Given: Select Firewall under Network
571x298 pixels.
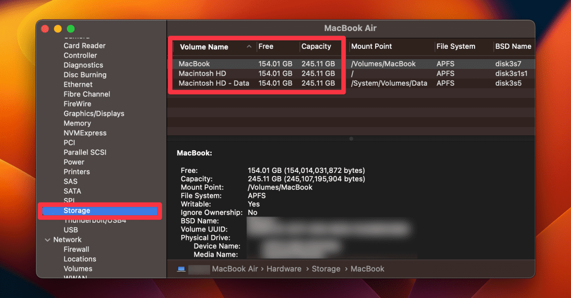Looking at the screenshot, I should [76, 249].
